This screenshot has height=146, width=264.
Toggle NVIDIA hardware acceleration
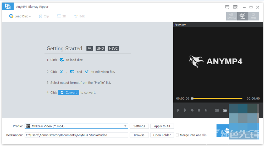(232, 16)
